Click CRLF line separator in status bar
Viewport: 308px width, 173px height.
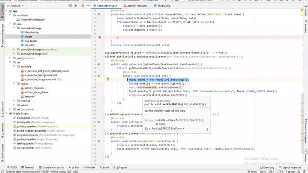271,172
